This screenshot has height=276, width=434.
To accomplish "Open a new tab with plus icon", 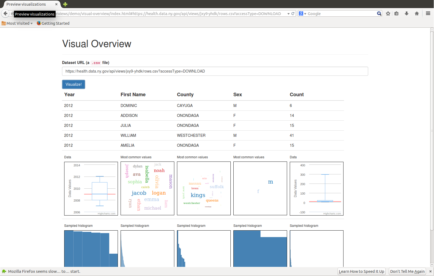I will click(65, 4).
